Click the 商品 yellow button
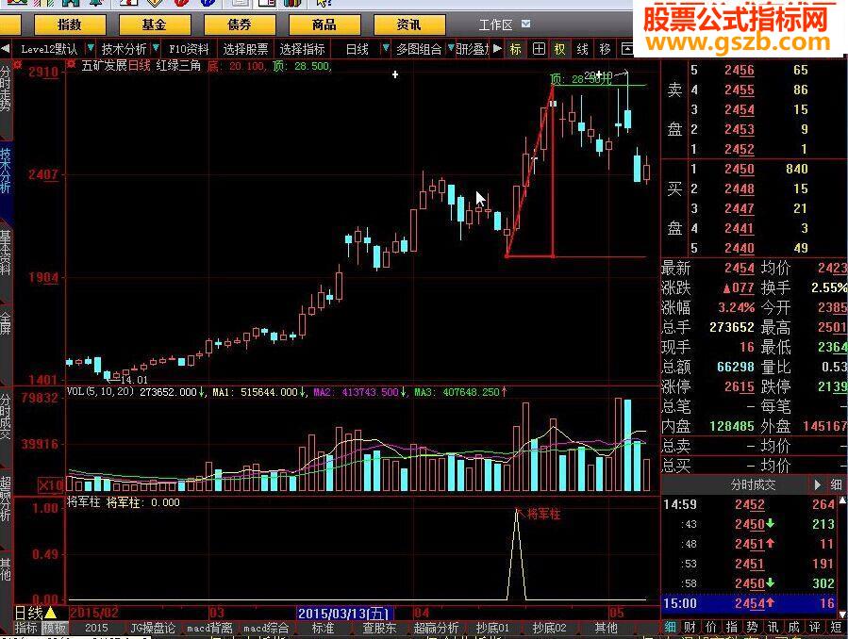The image size is (848, 639). (x=324, y=25)
